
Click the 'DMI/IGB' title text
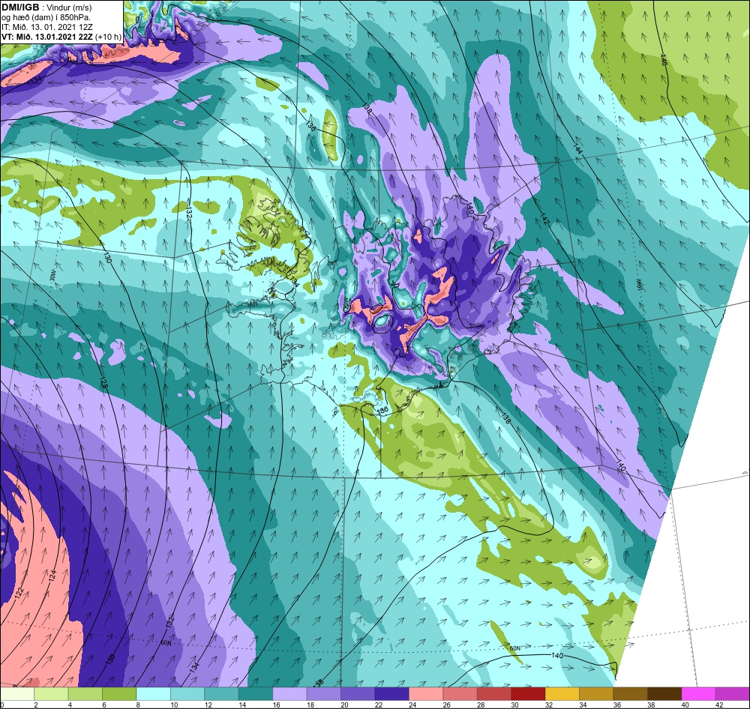pos(20,7)
